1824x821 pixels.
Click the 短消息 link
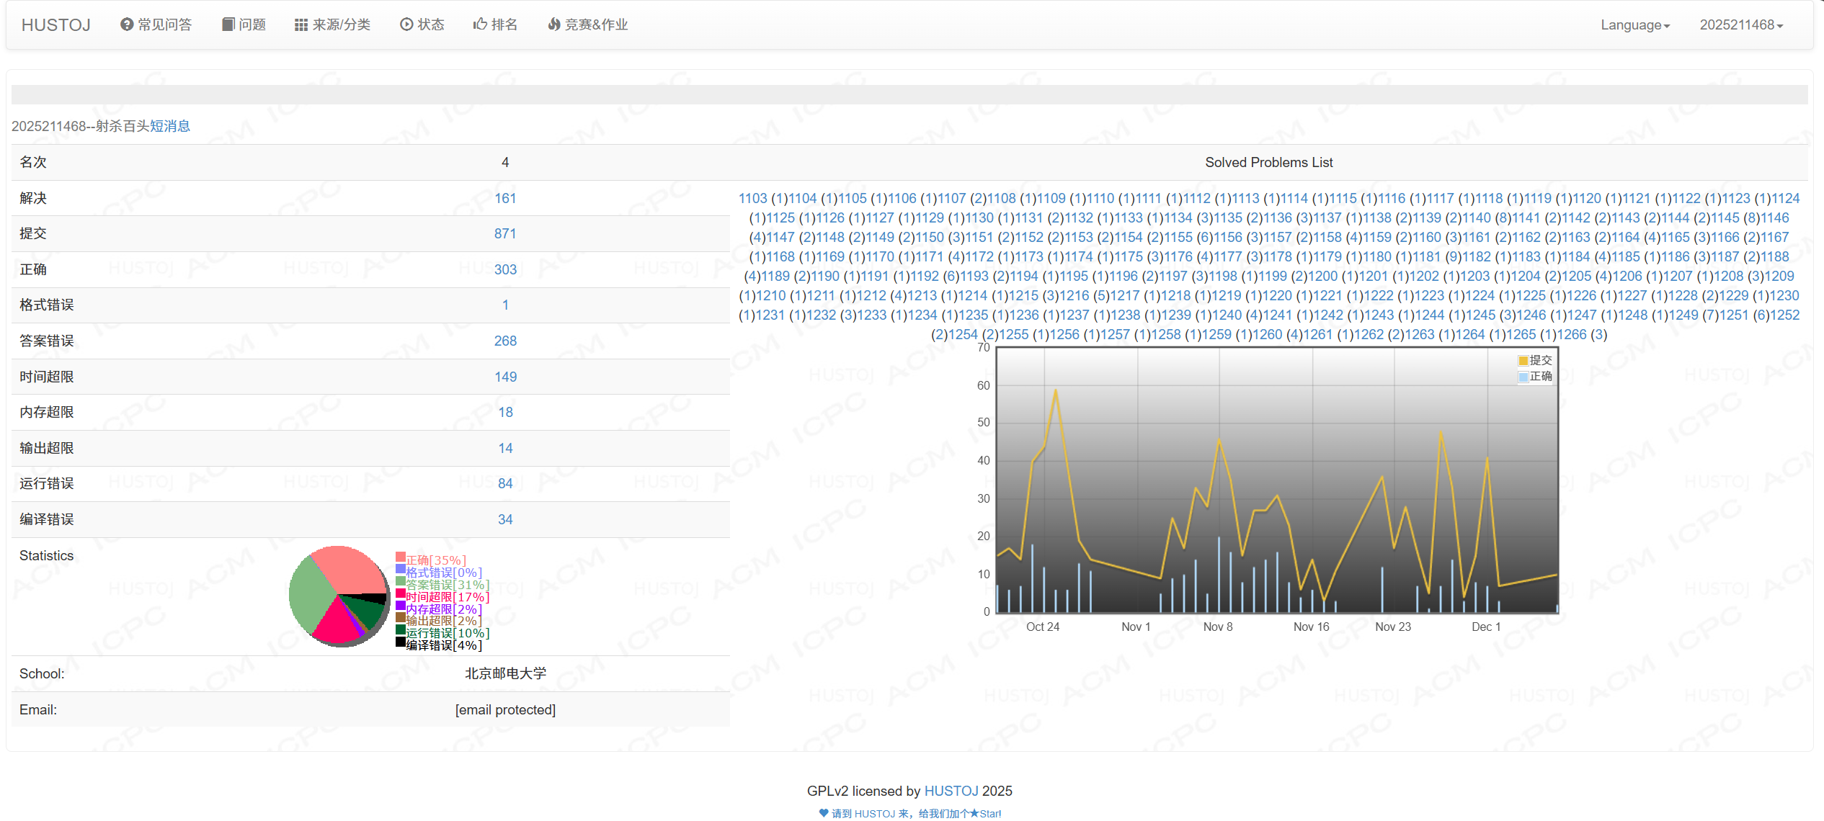(x=170, y=126)
